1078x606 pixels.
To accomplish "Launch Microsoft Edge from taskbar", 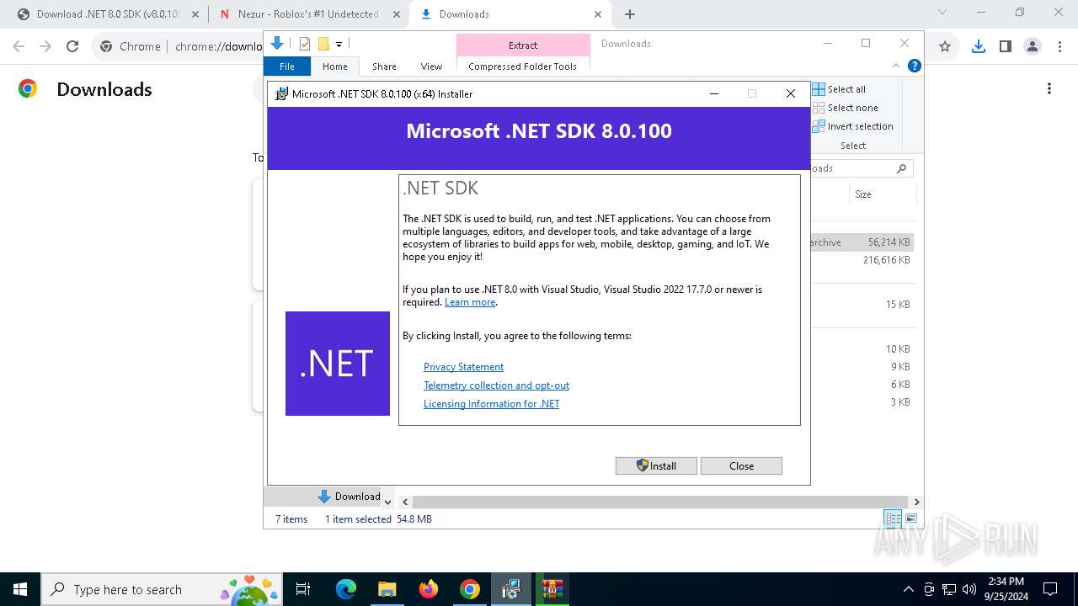I will tap(346, 589).
